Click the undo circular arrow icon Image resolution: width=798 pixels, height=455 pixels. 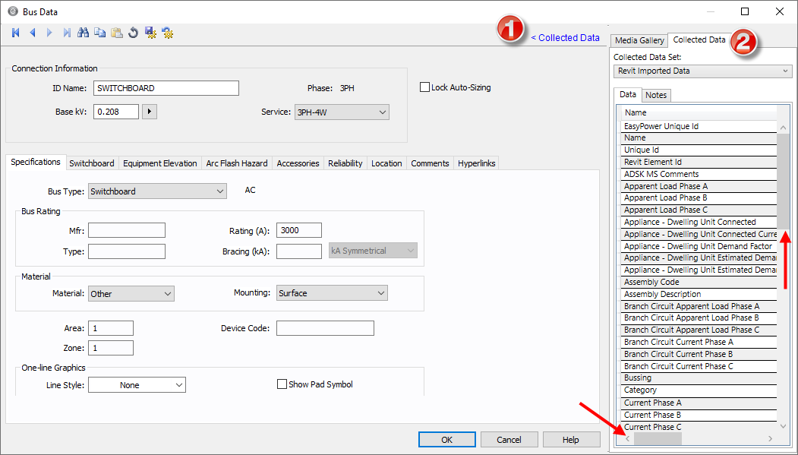[134, 33]
